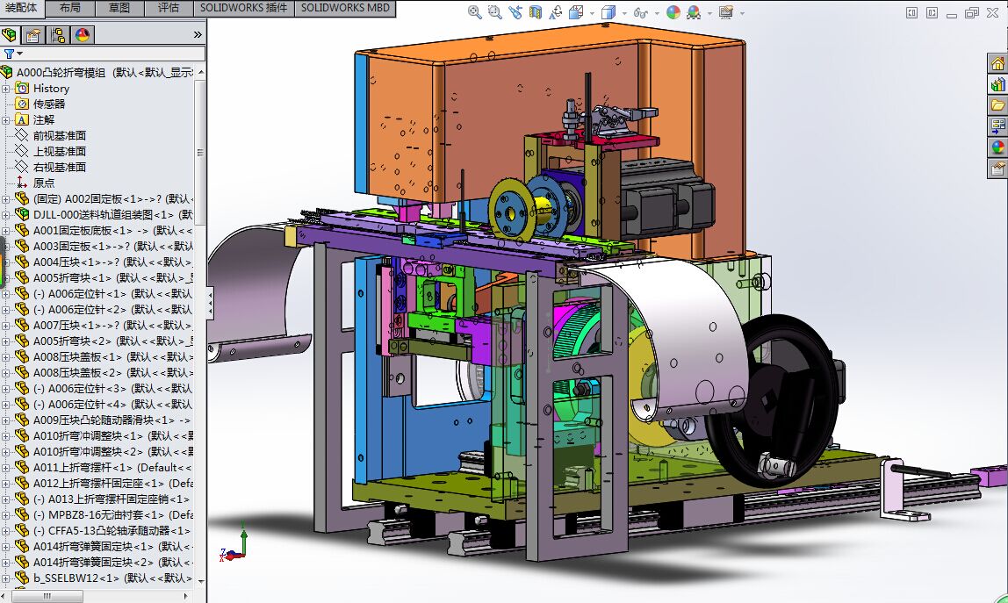The width and height of the screenshot is (1008, 603).
Task: Select the Zoom to Area tool
Action: click(x=494, y=12)
